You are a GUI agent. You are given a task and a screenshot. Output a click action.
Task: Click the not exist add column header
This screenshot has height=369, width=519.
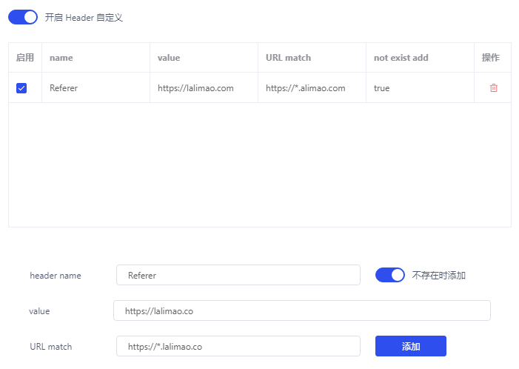420,58
